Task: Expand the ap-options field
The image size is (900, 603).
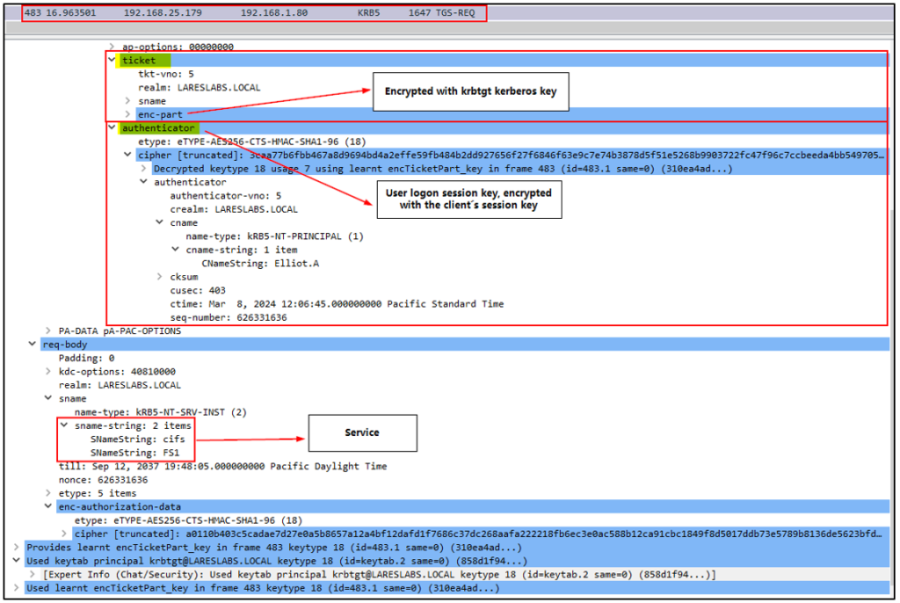Action: [112, 47]
